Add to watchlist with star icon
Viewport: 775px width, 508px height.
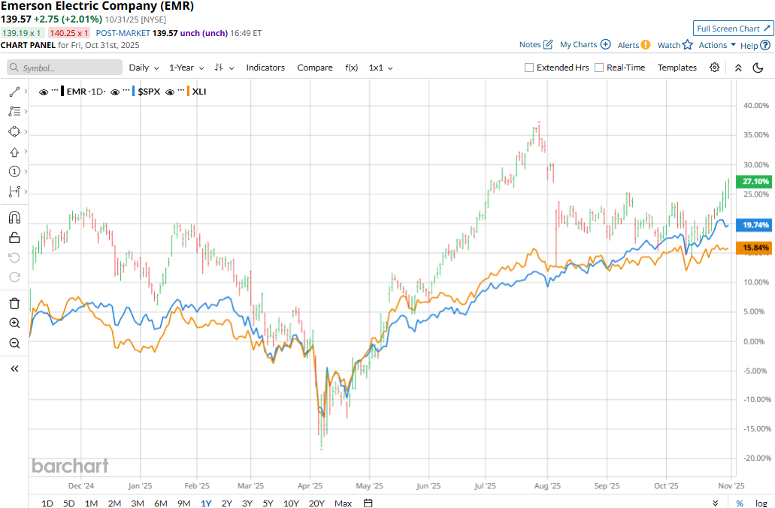point(687,45)
